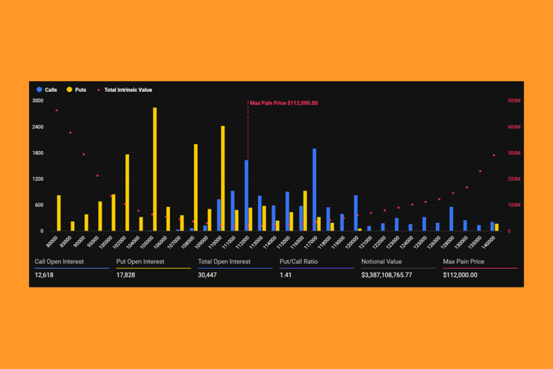The height and width of the screenshot is (369, 553).
Task: Click the tallest yellow Puts bar at 105000
Action: (x=155, y=169)
